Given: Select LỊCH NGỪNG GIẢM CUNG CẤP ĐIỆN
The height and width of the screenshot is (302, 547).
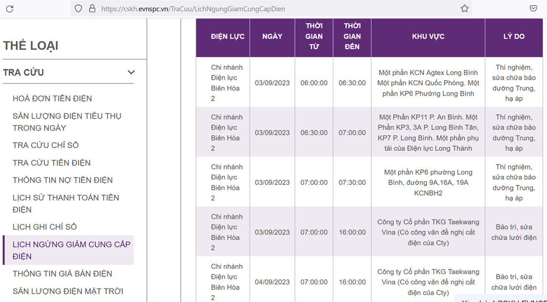Looking at the screenshot, I should tap(71, 250).
